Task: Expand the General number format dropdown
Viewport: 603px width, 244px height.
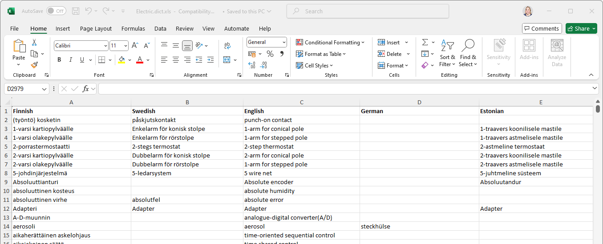Action: coord(284,42)
